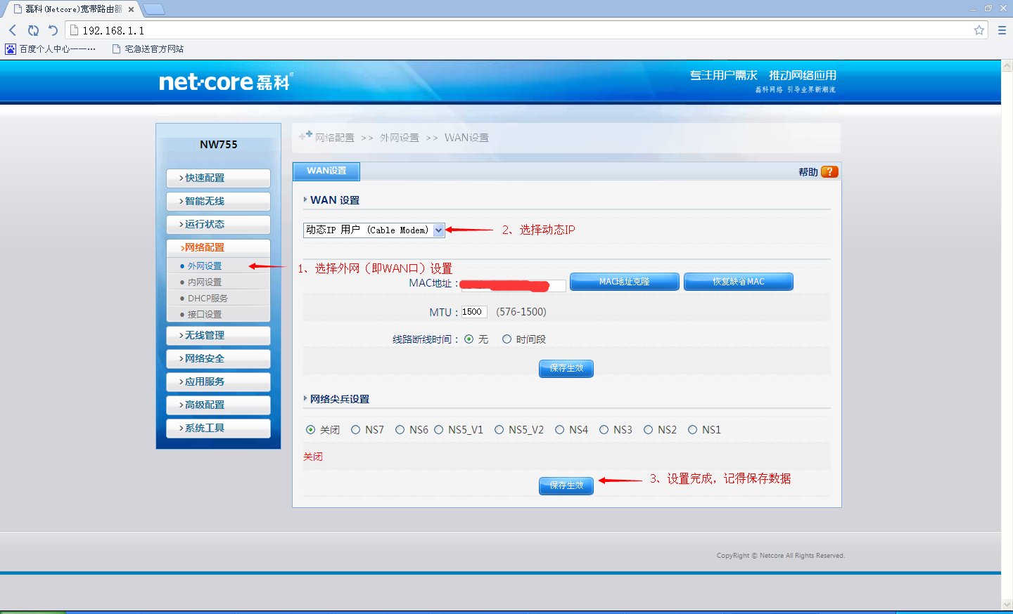The width and height of the screenshot is (1013, 614).
Task: Click the browser reload icon
Action: pos(33,30)
